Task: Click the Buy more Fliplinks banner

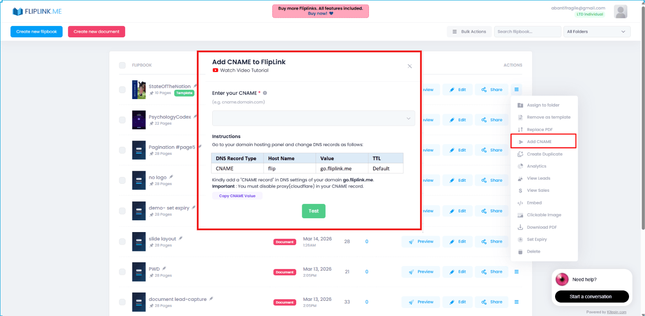Action: coord(321,11)
